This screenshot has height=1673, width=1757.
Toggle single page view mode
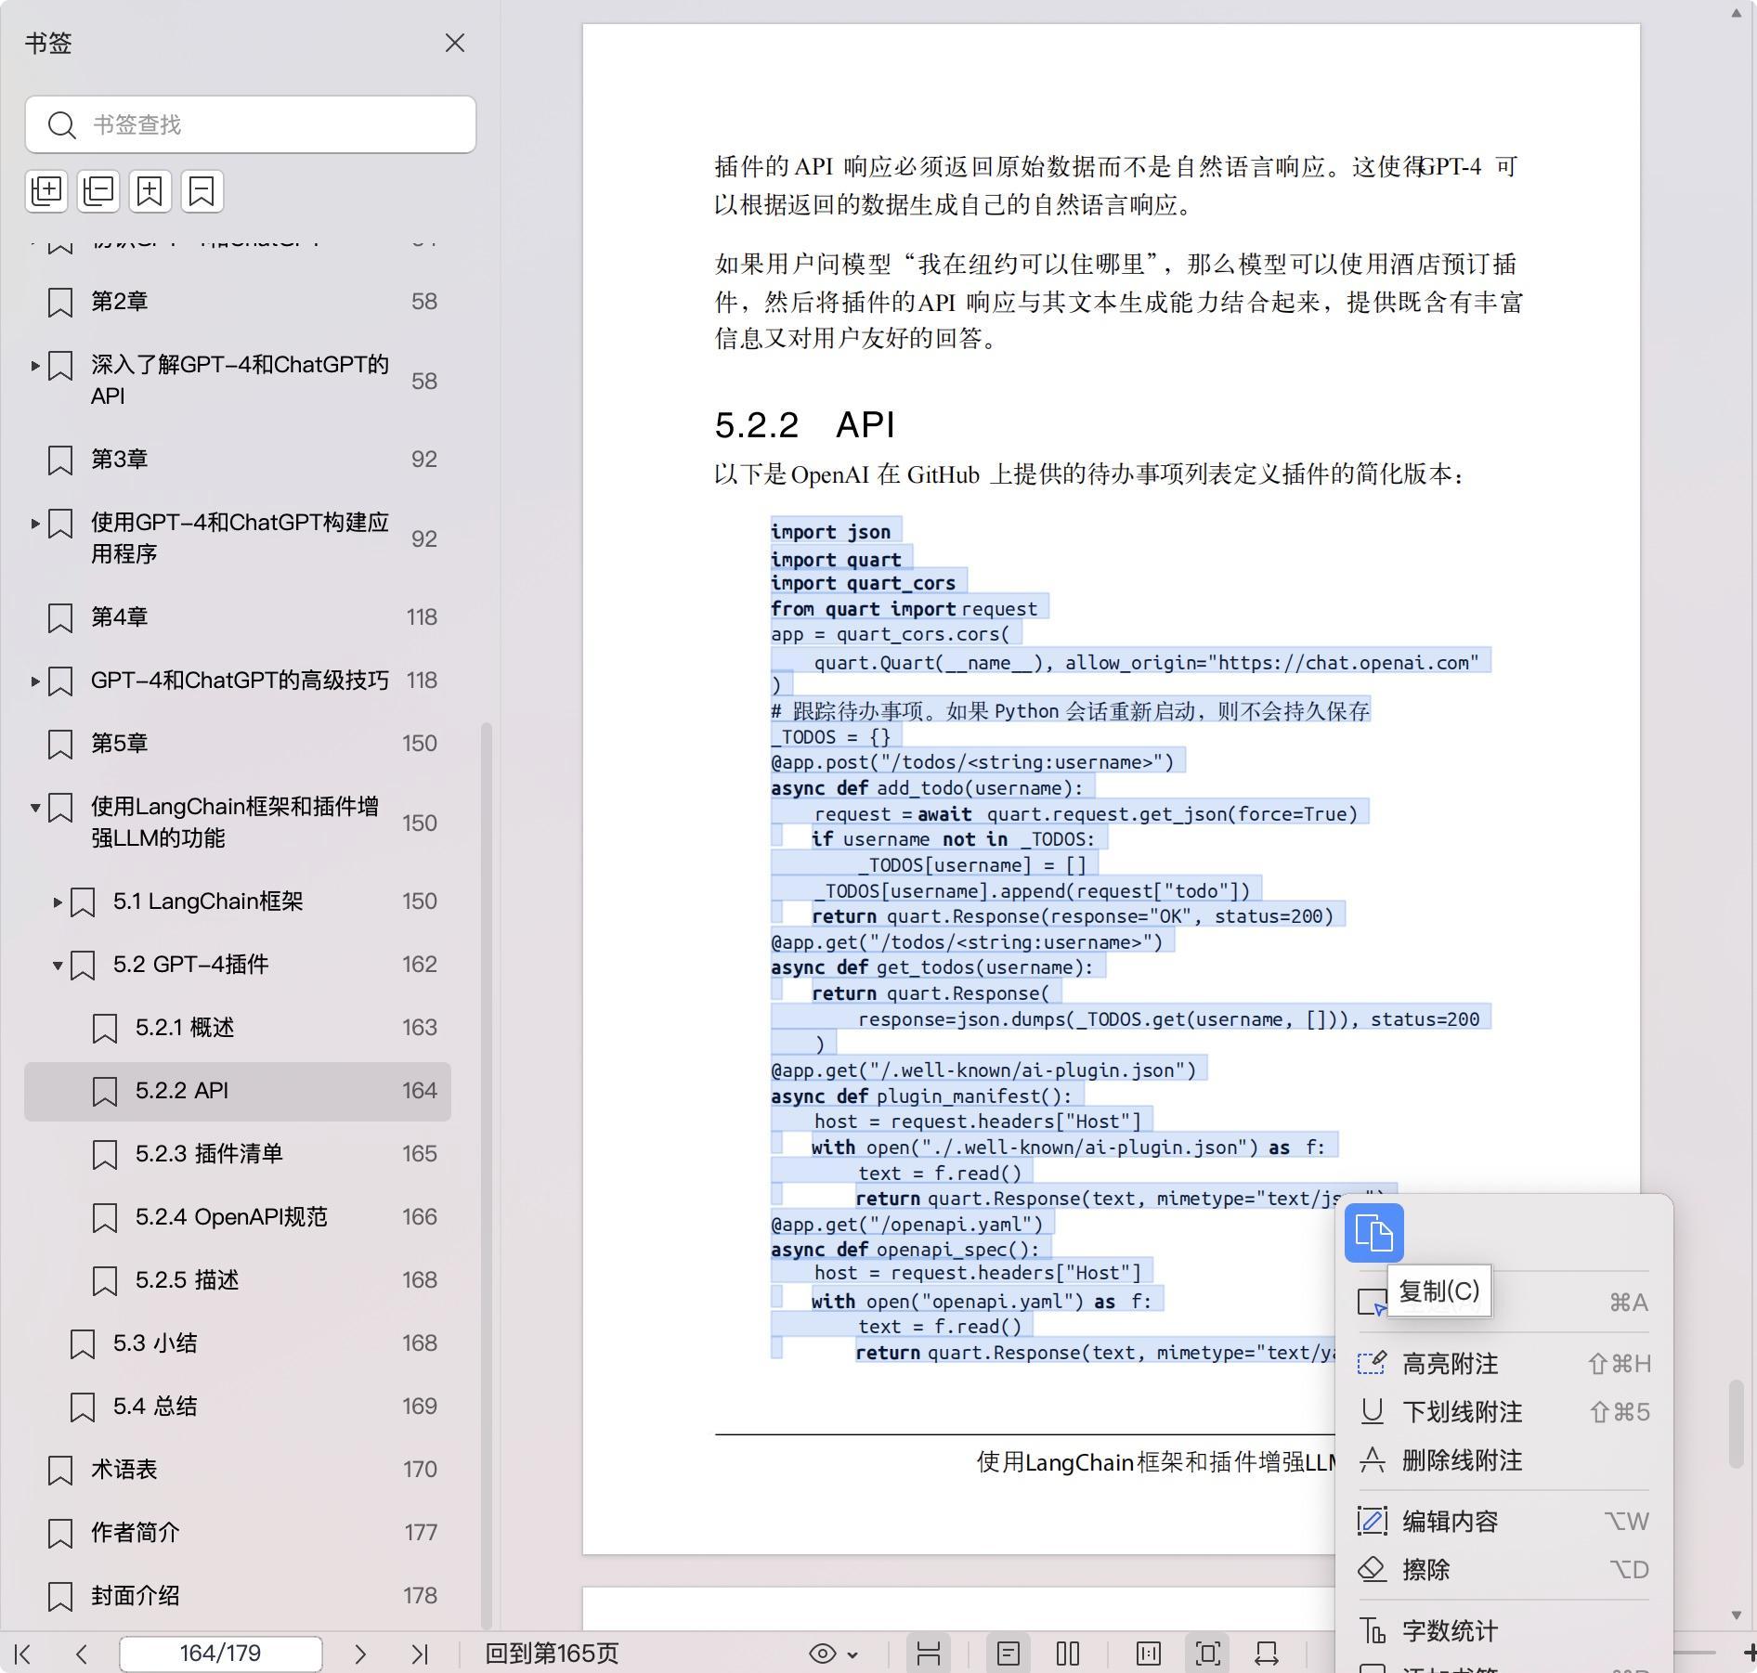(x=1009, y=1654)
